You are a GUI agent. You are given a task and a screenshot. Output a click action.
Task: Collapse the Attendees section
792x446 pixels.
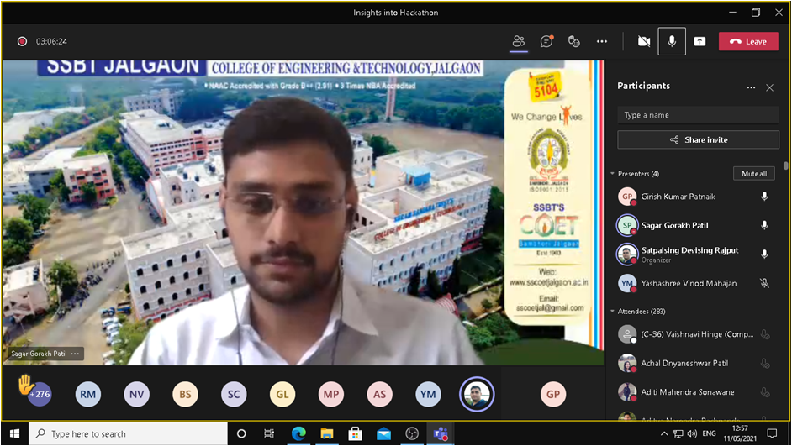(x=613, y=312)
